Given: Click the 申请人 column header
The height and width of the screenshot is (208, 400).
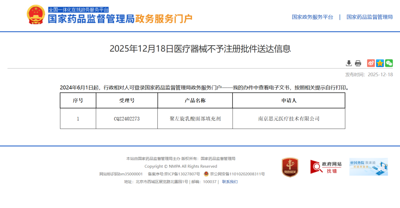Looking at the screenshot, I should tap(289, 100).
